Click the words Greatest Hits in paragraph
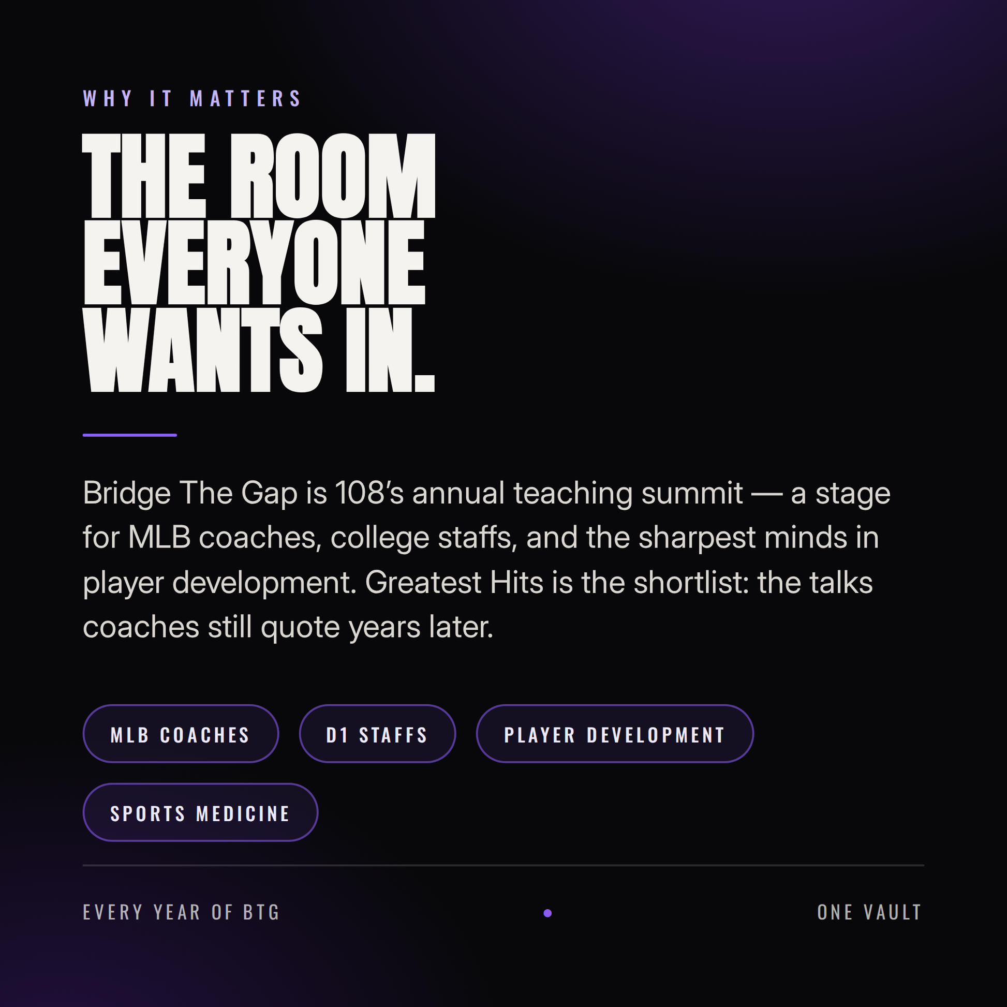 tap(454, 583)
